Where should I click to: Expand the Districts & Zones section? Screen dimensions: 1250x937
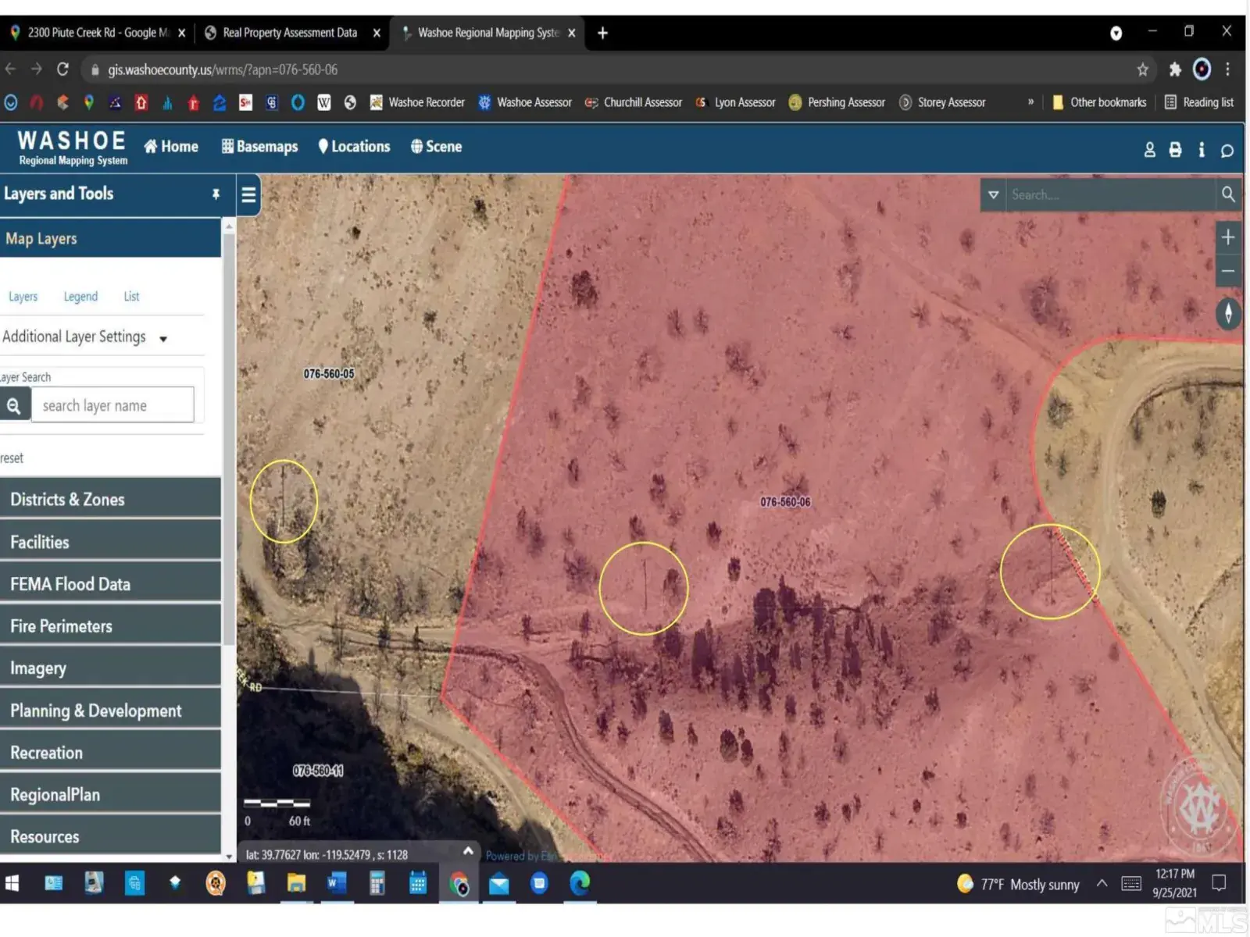[x=109, y=500]
